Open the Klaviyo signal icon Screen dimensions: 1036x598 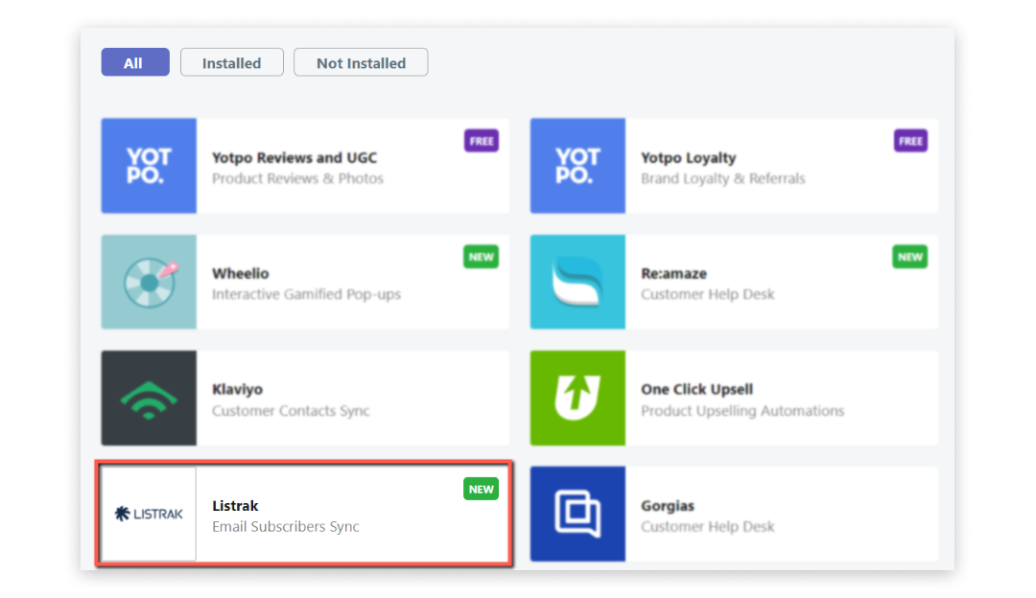(149, 398)
